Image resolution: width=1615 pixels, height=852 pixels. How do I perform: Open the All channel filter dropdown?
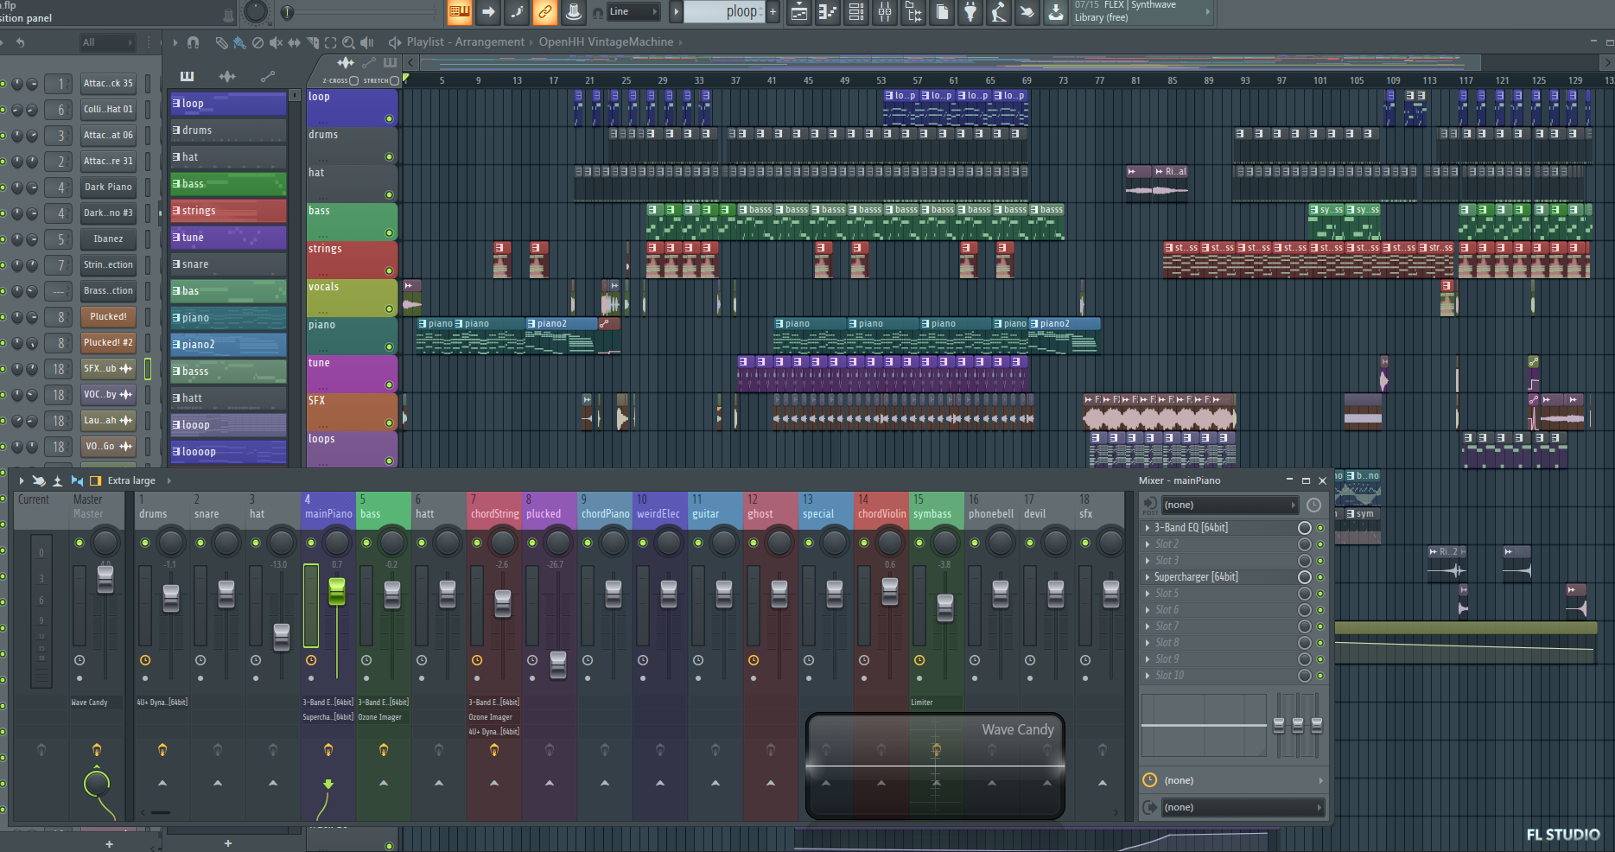click(107, 41)
